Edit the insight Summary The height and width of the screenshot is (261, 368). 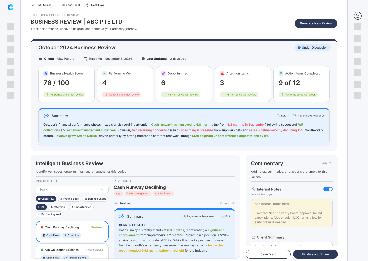coord(226,216)
